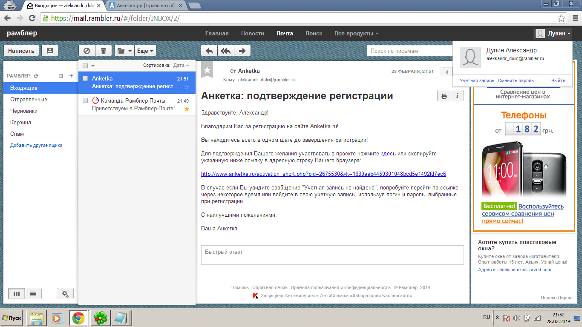Select Почта in top navigation

(285, 34)
